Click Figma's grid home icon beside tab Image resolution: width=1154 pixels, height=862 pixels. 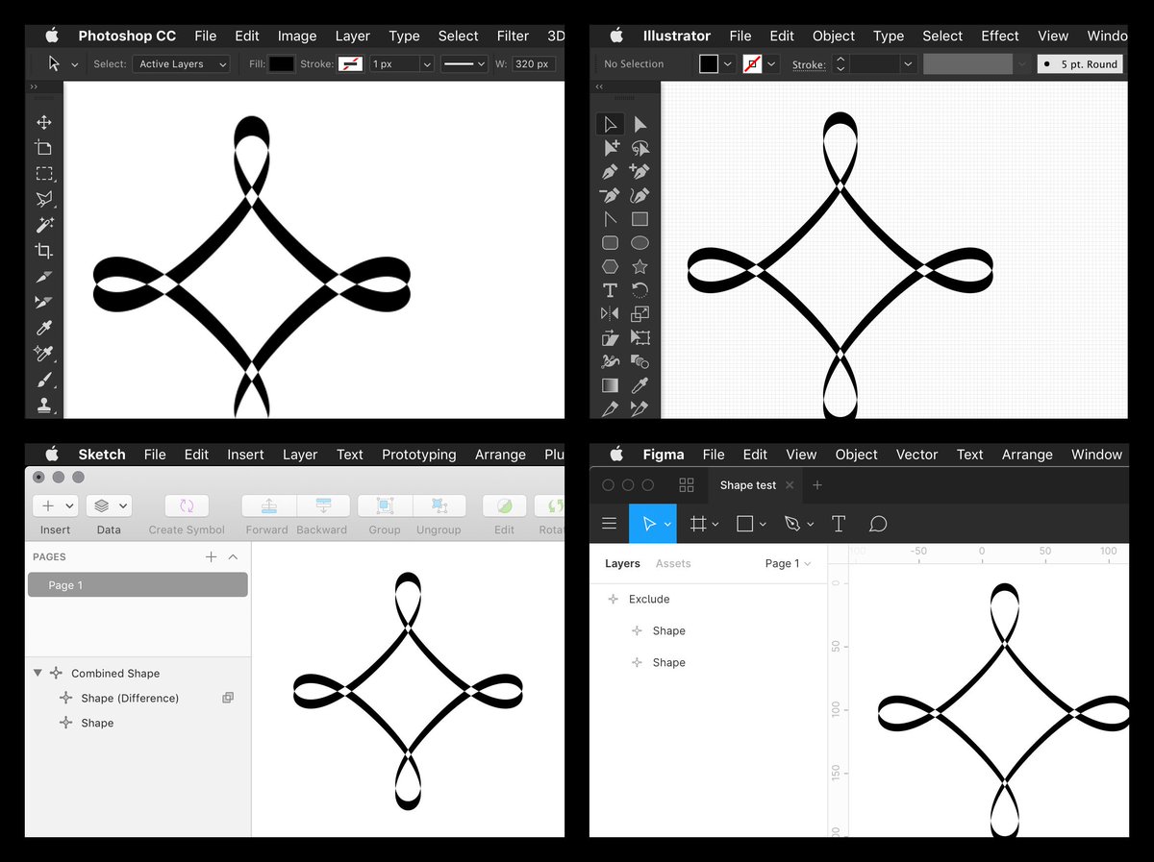click(686, 485)
